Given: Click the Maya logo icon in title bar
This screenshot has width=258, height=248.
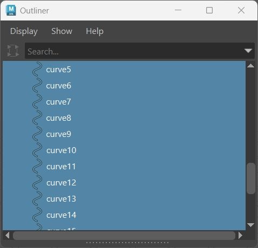Looking at the screenshot, I should (11, 10).
